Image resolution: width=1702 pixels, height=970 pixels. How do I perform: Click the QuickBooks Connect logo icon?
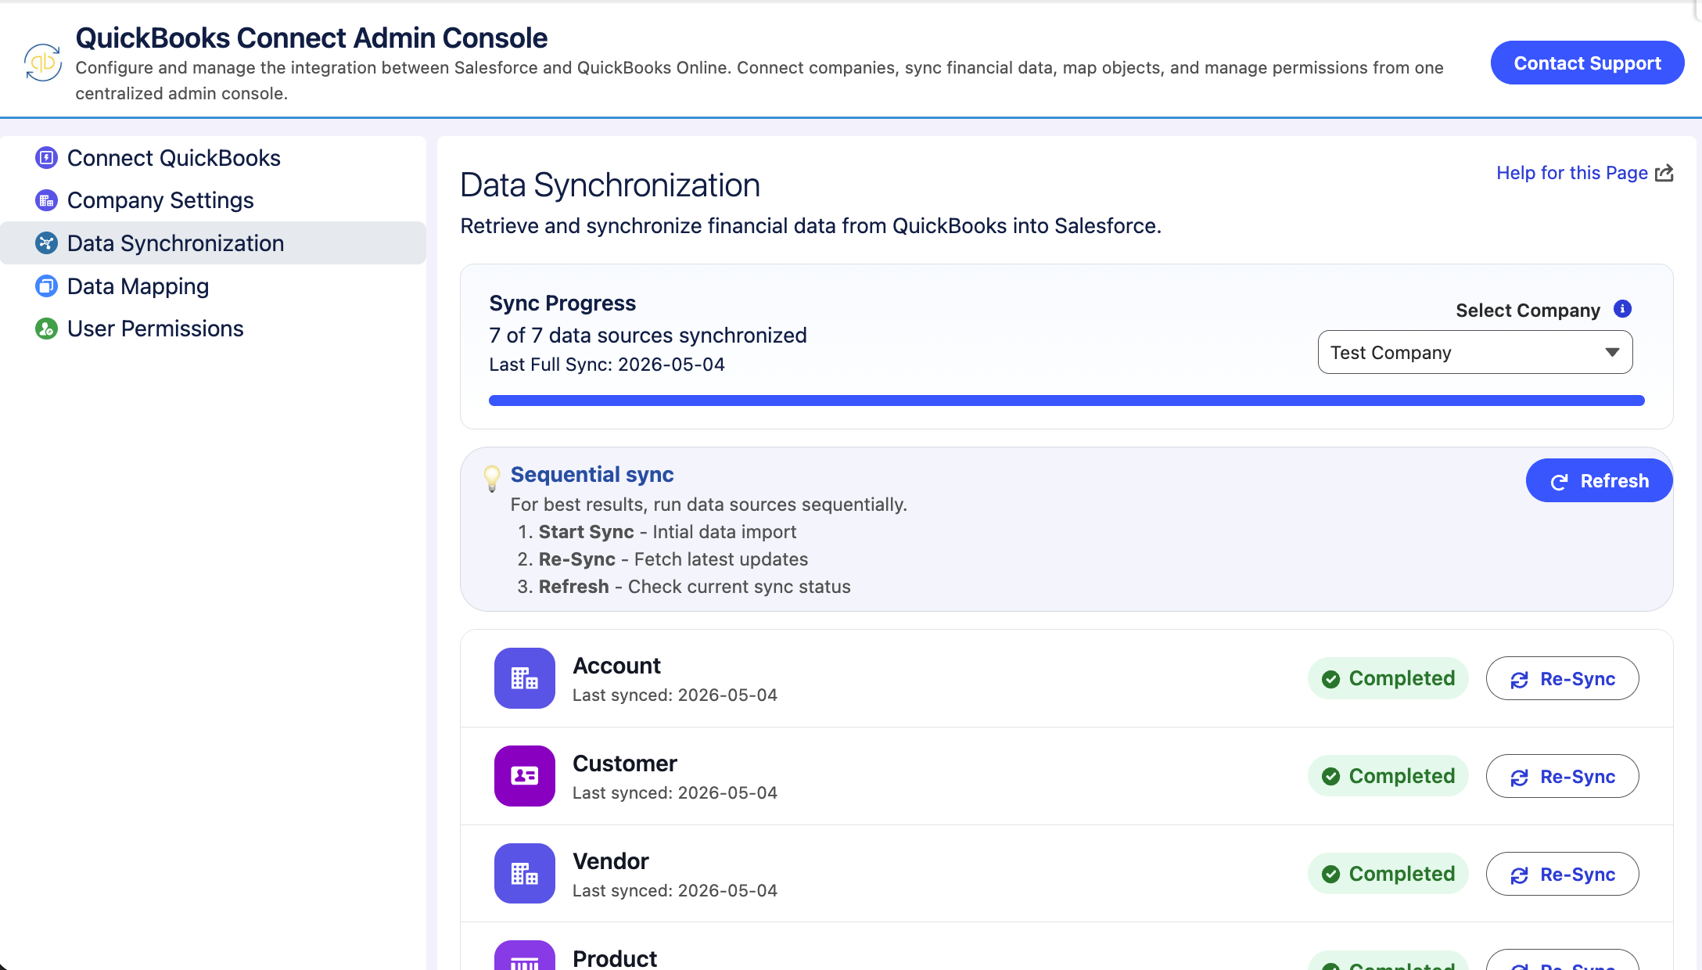coord(43,63)
